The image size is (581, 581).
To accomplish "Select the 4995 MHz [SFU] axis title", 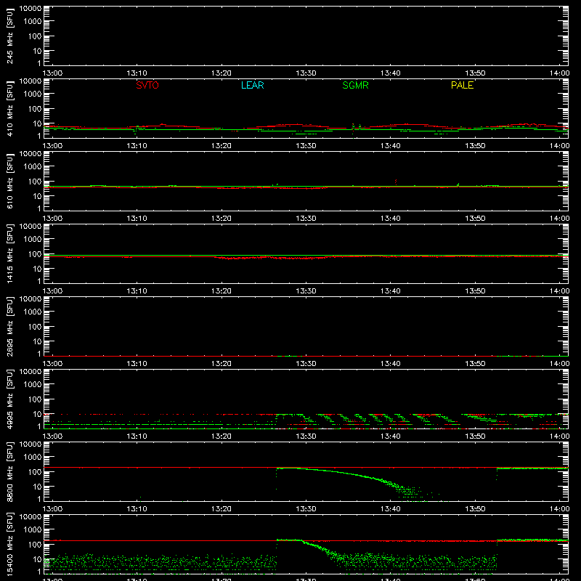I will [9, 399].
